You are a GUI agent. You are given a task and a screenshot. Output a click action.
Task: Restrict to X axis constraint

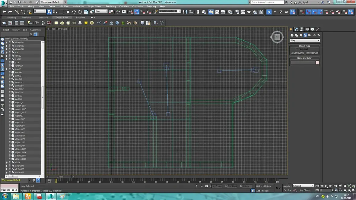(269, 12)
